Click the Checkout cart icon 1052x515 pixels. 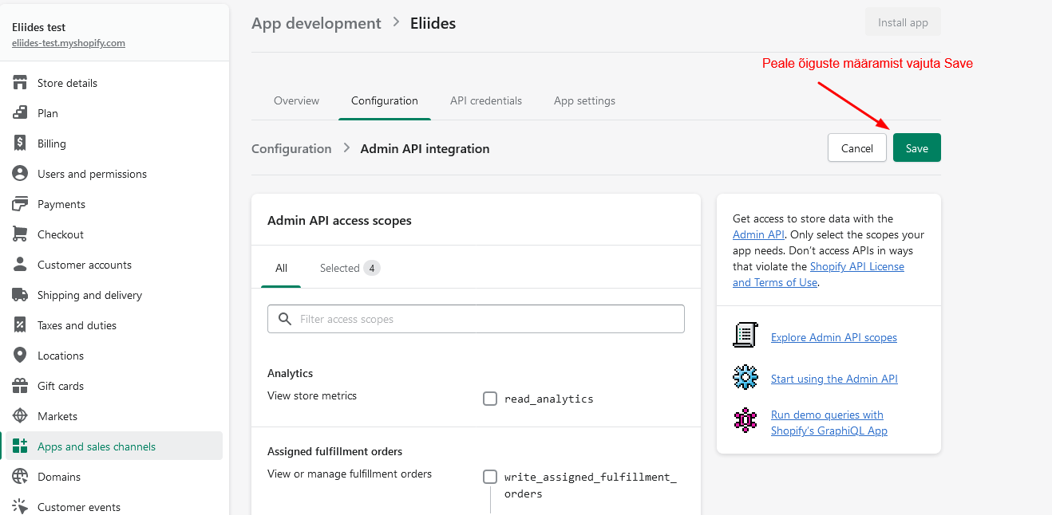pos(21,234)
